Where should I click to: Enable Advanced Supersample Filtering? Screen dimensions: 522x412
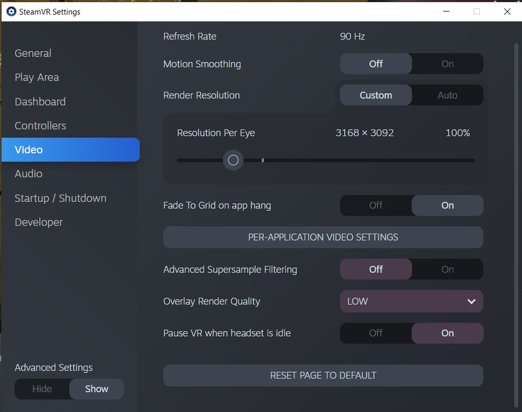(x=447, y=269)
